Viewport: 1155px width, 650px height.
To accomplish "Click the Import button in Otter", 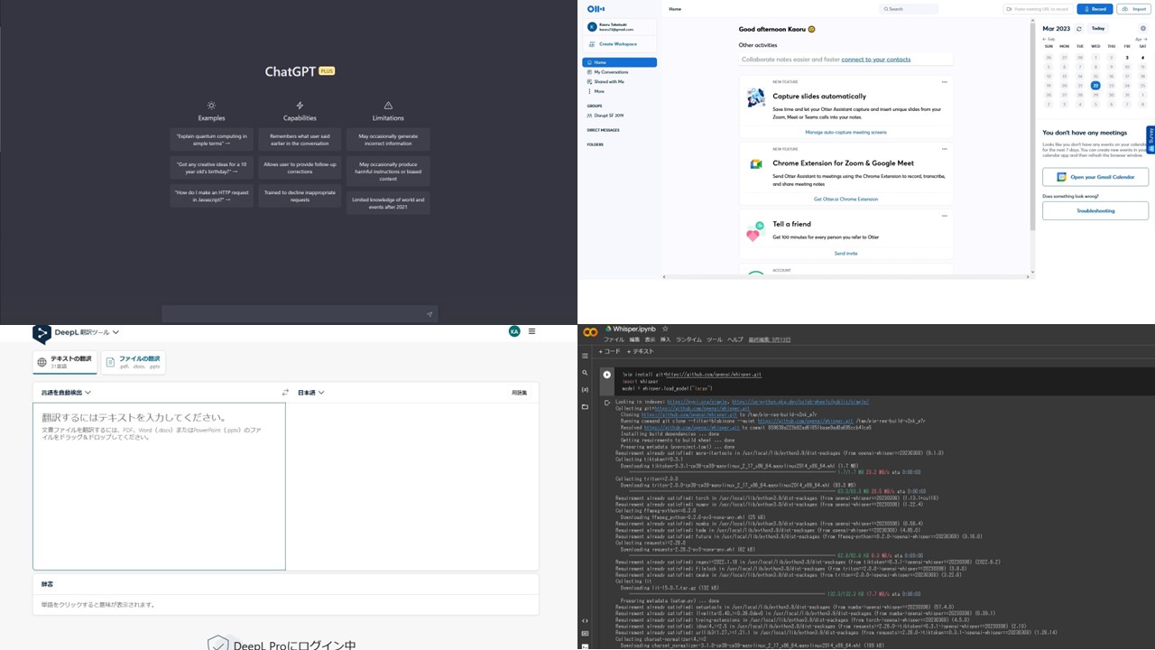I will [x=1132, y=9].
